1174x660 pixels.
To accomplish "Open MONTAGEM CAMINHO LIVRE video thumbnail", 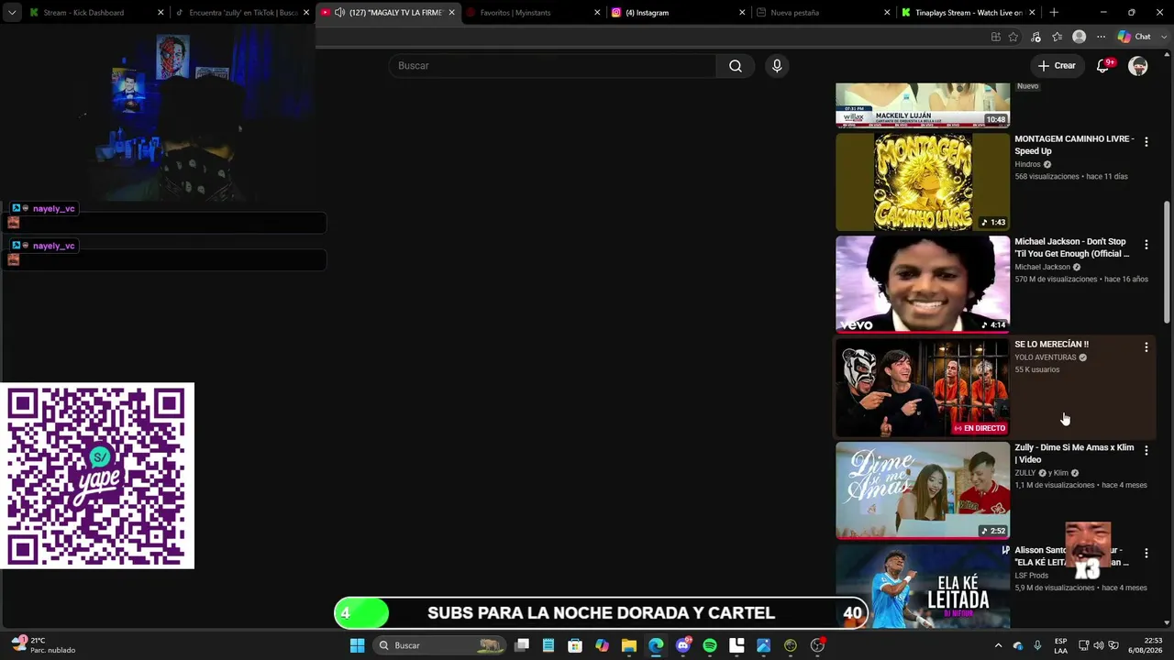I will click(923, 181).
